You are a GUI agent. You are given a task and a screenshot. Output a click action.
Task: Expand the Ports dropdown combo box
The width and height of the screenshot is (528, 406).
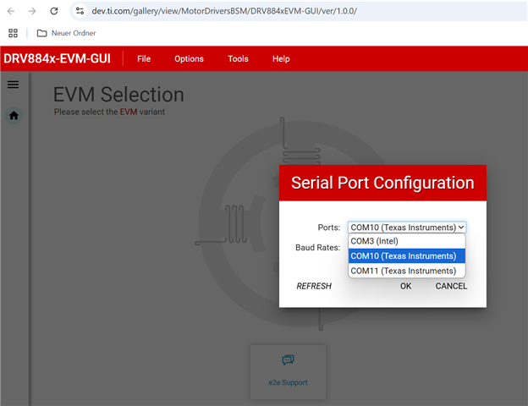407,228
